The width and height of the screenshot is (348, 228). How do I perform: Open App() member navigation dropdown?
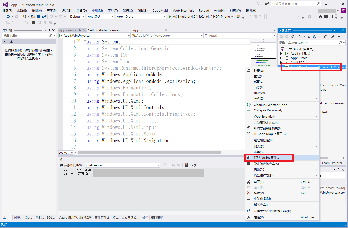pos(240,36)
